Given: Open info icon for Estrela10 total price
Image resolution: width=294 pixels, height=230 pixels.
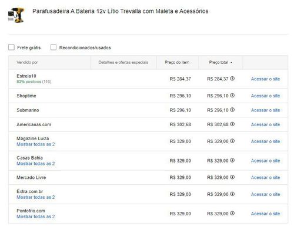Looking at the screenshot, I should 232,79.
